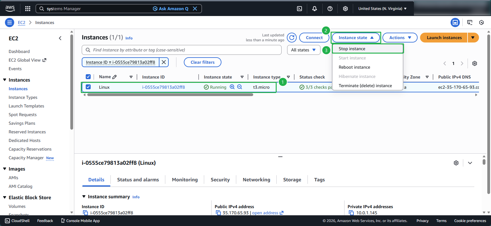Sort by Instance state column arrow

[242, 77]
